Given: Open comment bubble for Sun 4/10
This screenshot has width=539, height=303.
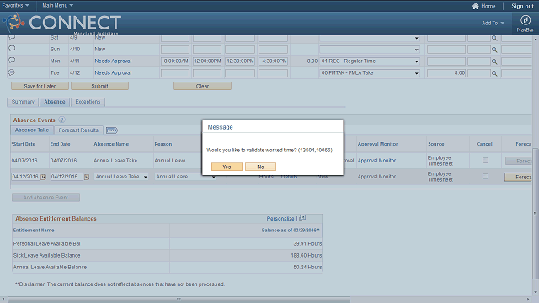Looking at the screenshot, I should coord(12,49).
